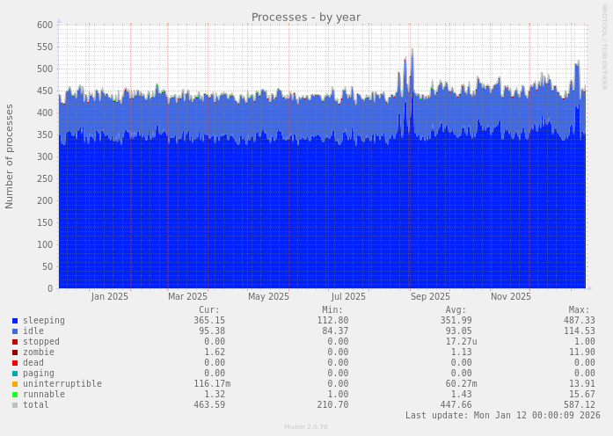Click the teal paging legend swatch
The height and width of the screenshot is (436, 613).
tap(15, 374)
